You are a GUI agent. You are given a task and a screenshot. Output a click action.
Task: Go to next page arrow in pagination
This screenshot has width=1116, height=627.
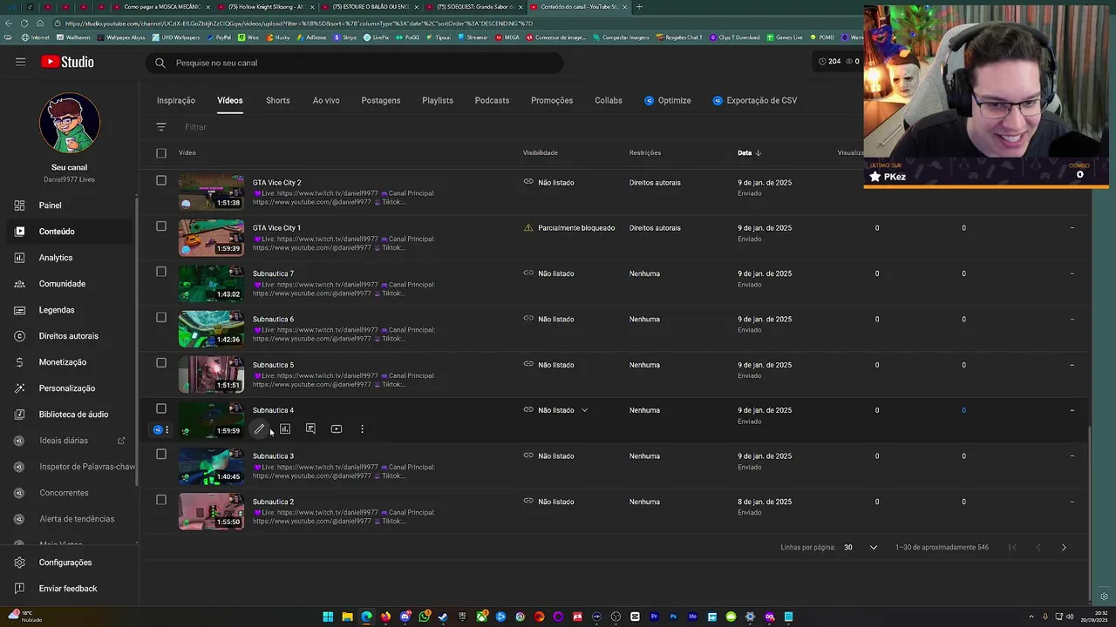pos(1064,548)
